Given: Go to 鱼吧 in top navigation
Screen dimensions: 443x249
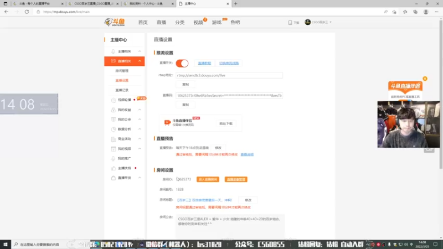Looking at the screenshot, I should point(235,22).
